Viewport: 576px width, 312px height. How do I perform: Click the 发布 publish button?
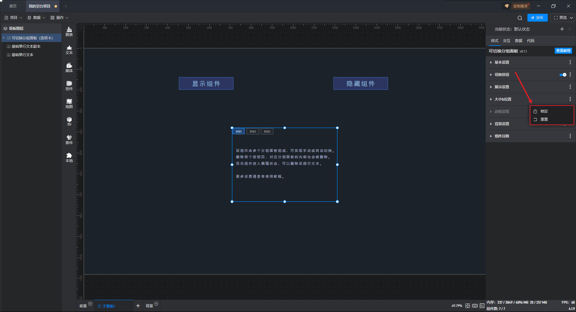537,18
